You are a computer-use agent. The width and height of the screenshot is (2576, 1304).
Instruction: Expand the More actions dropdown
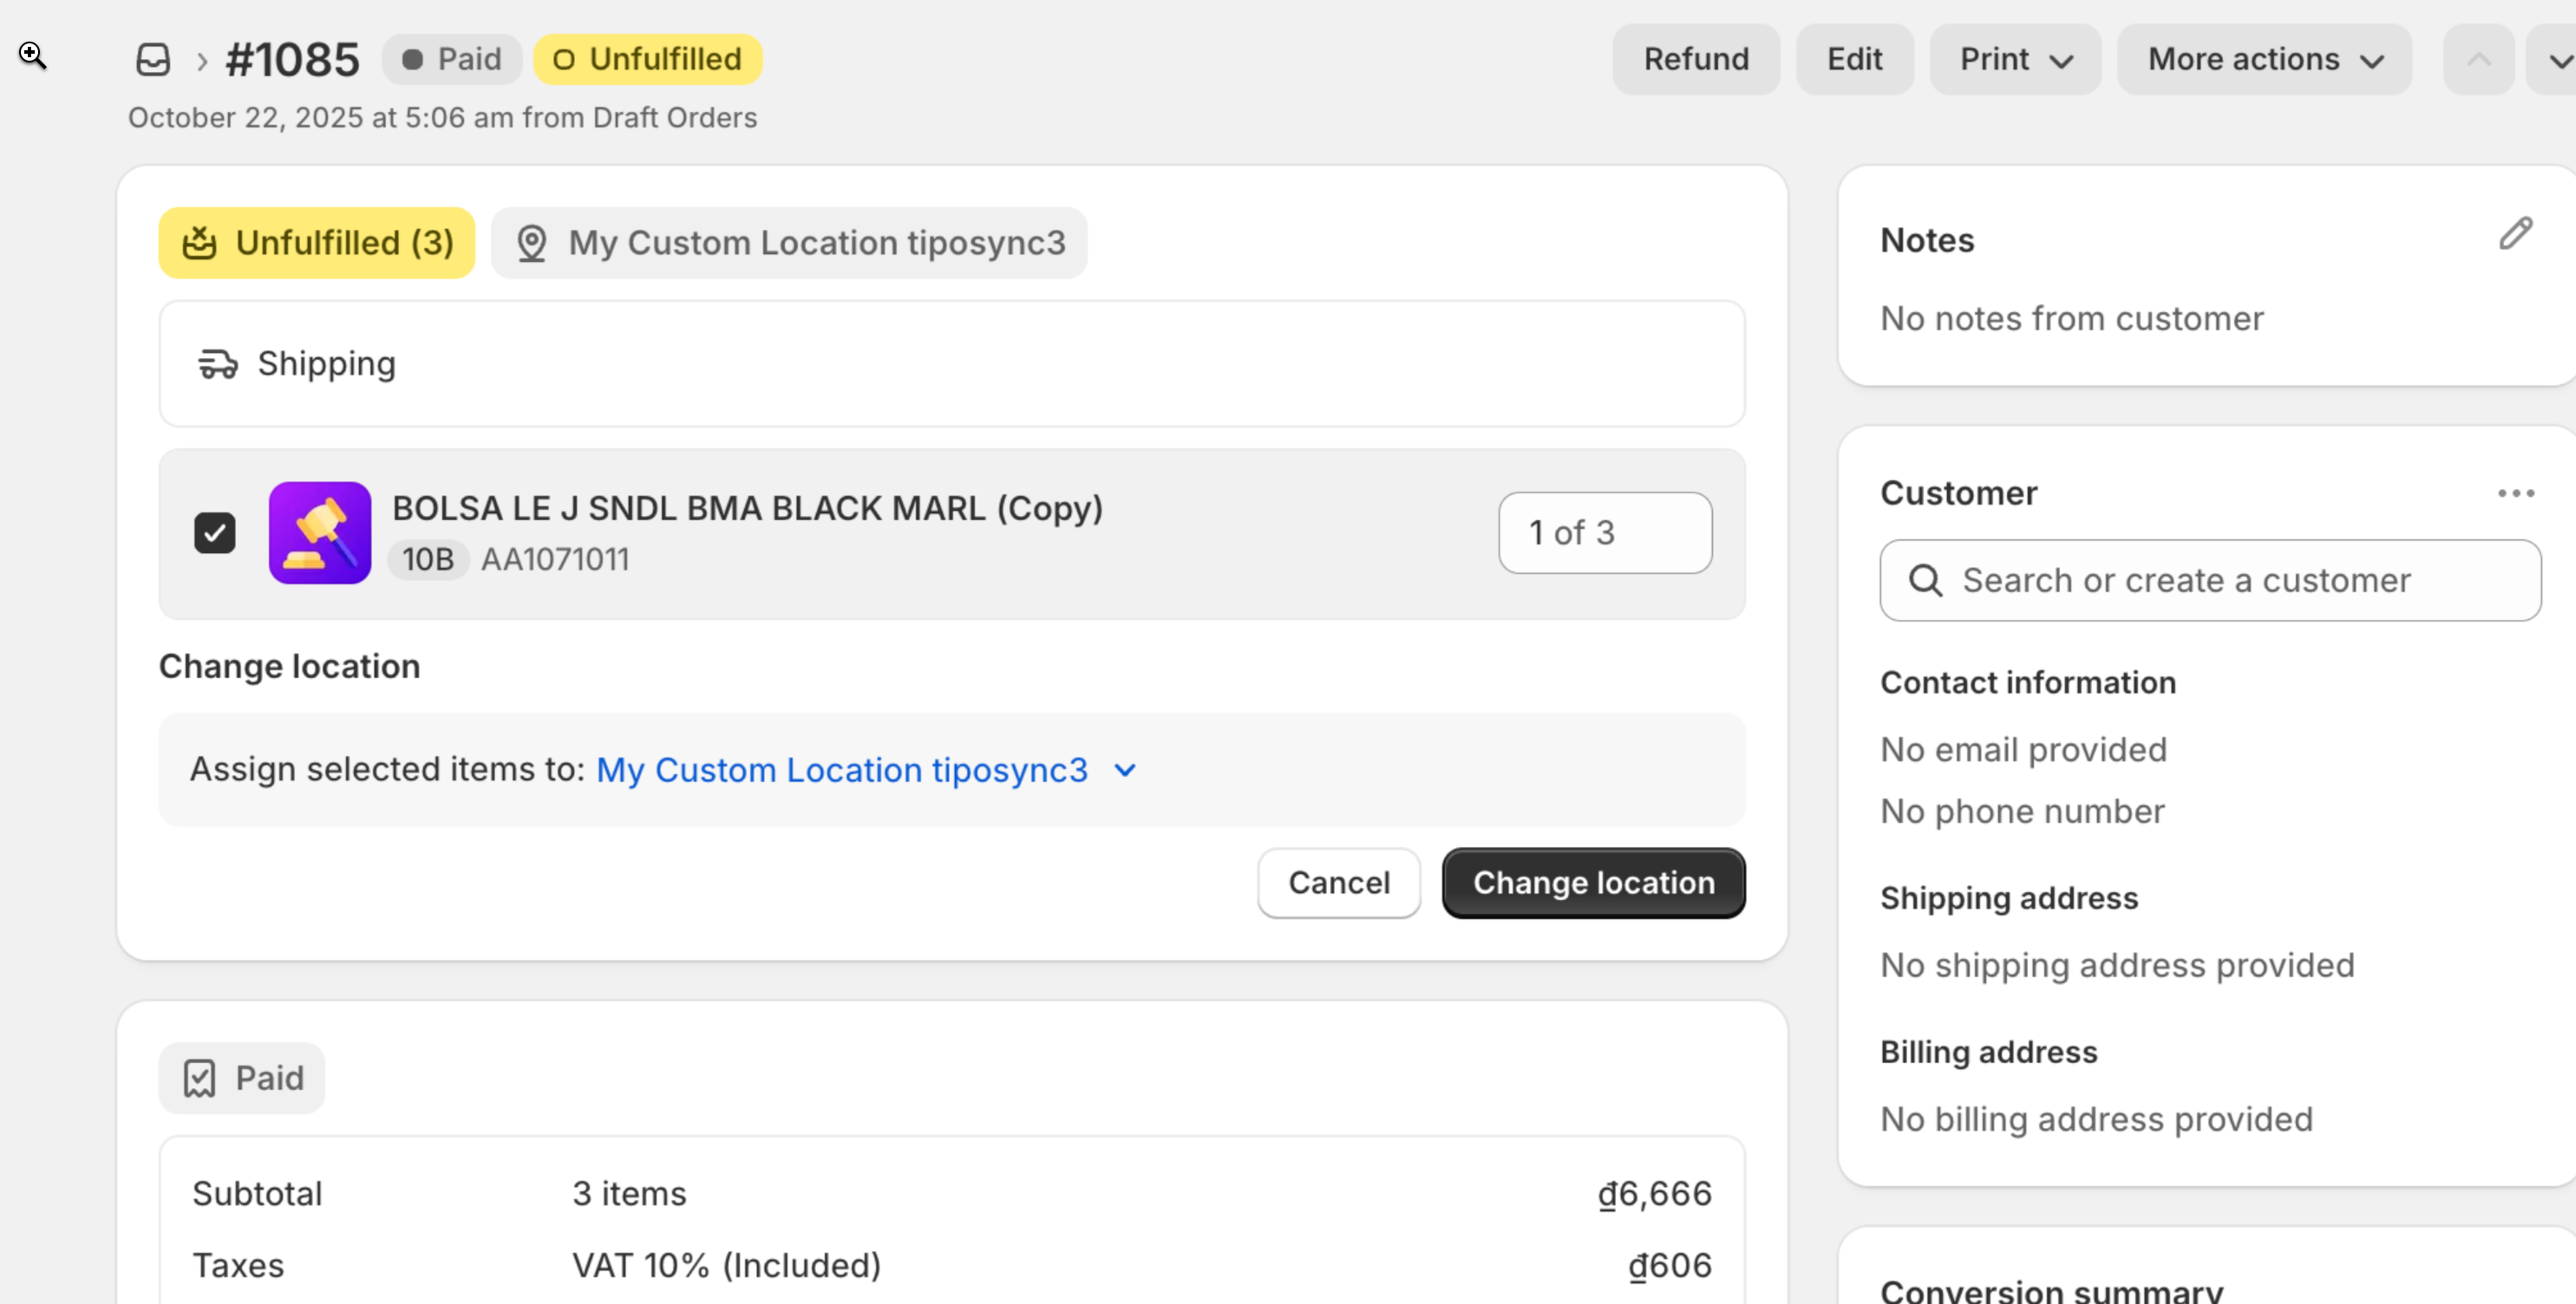pos(2264,60)
